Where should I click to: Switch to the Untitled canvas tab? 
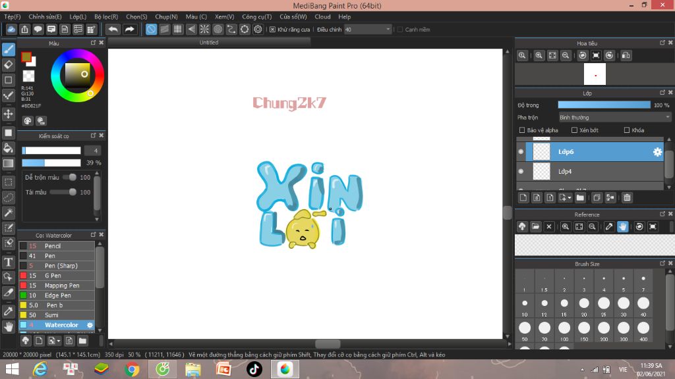[x=209, y=43]
